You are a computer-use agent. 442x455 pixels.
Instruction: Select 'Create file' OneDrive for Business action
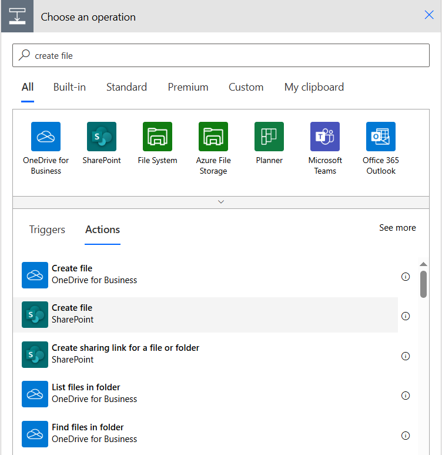[206, 275]
